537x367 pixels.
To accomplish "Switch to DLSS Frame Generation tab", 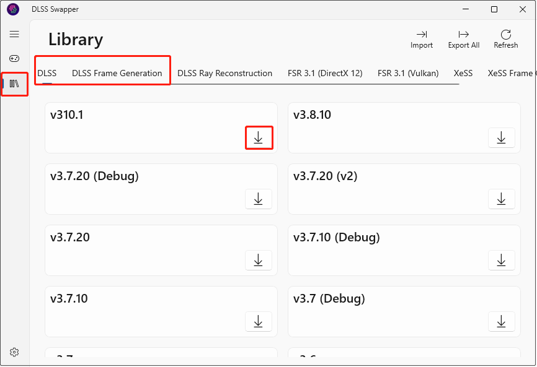I will [117, 73].
